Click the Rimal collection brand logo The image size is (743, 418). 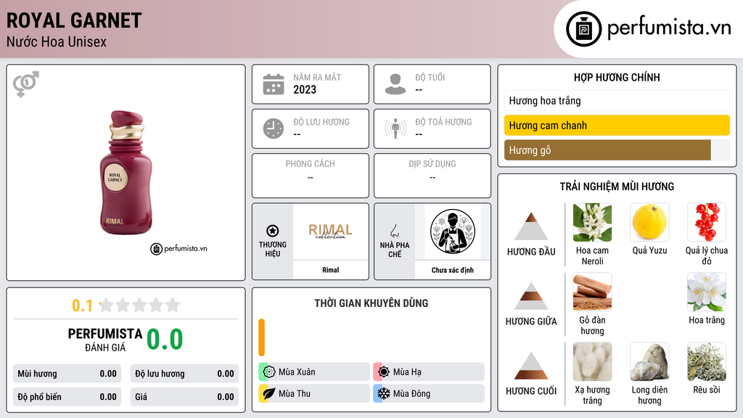pyautogui.click(x=330, y=231)
